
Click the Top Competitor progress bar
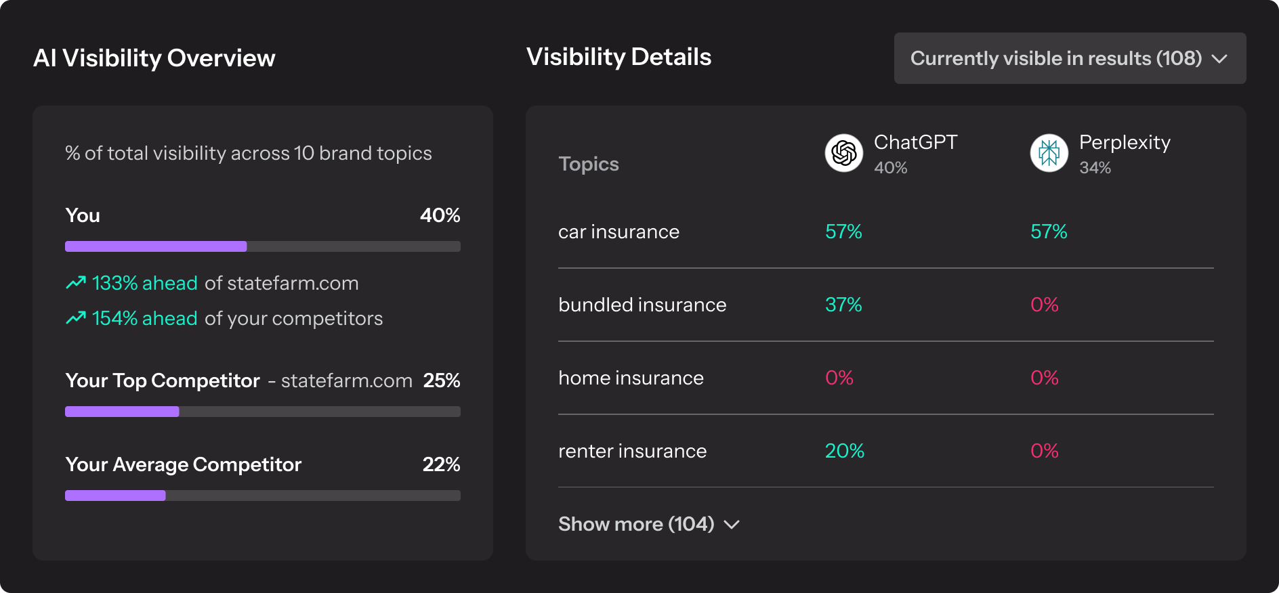(x=262, y=412)
